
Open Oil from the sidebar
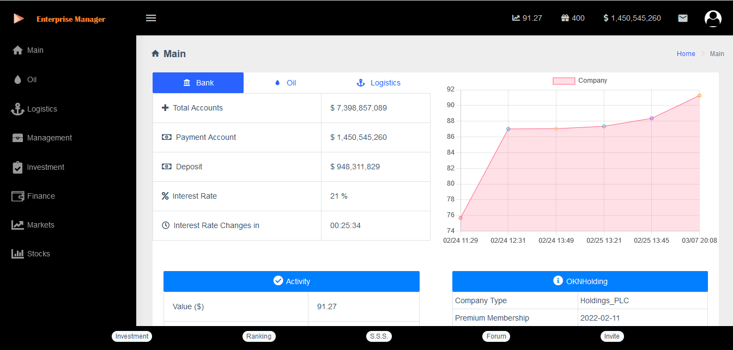point(32,79)
